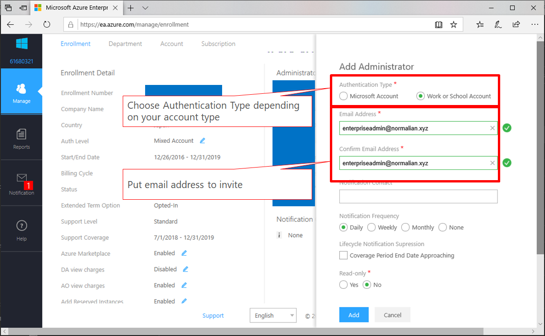Click the Mixed Account auth level value
The height and width of the screenshot is (336, 545).
coord(174,141)
